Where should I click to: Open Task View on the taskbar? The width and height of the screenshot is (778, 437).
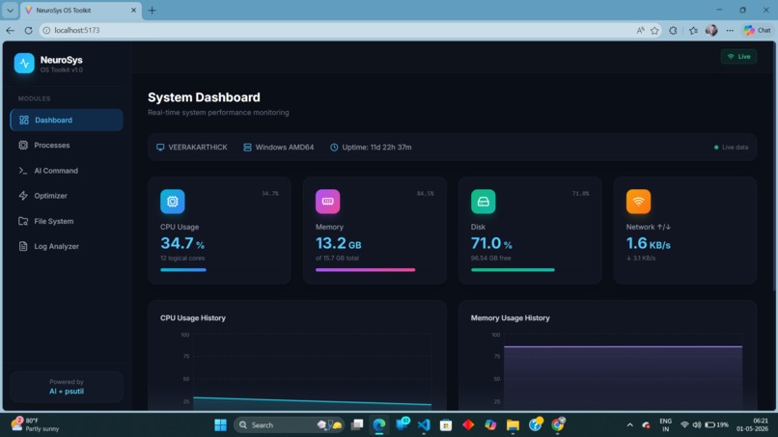pos(357,425)
